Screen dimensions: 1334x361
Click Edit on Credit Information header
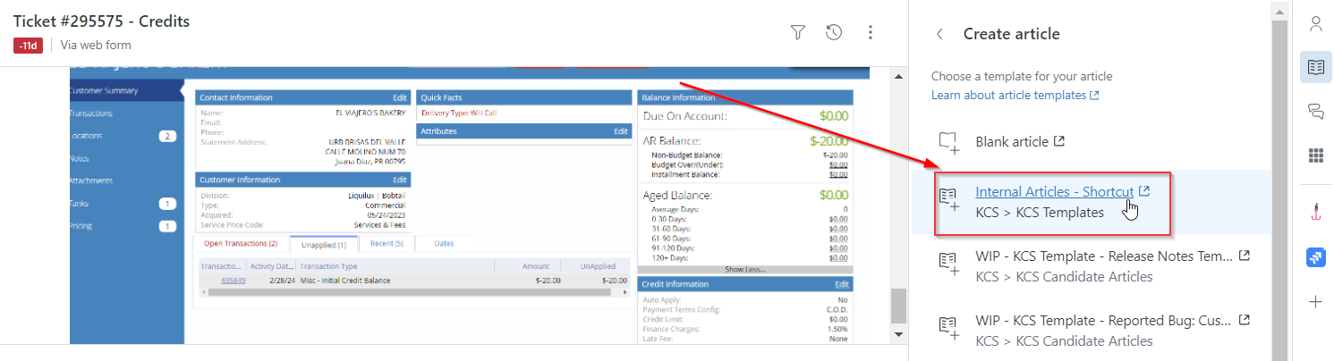tap(841, 284)
